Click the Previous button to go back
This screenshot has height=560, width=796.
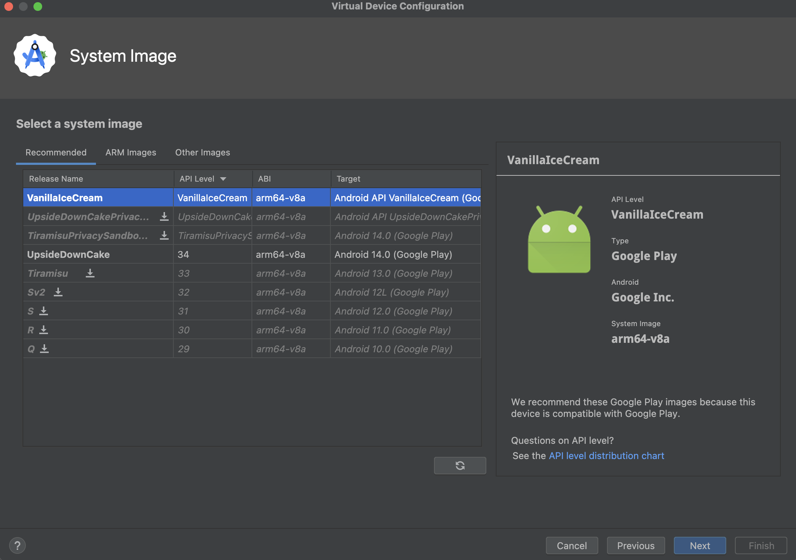click(x=635, y=544)
